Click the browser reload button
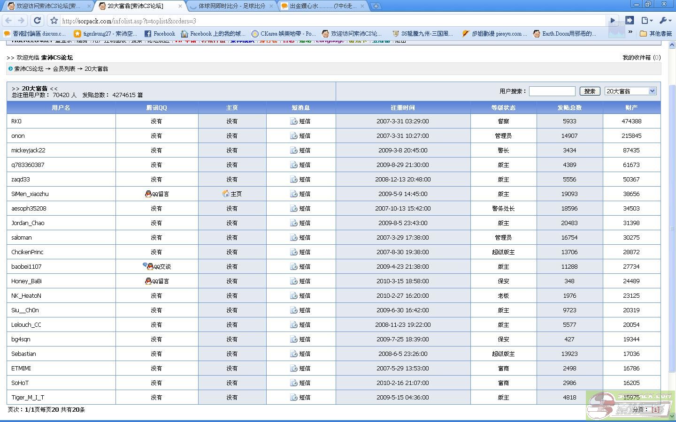 point(37,21)
